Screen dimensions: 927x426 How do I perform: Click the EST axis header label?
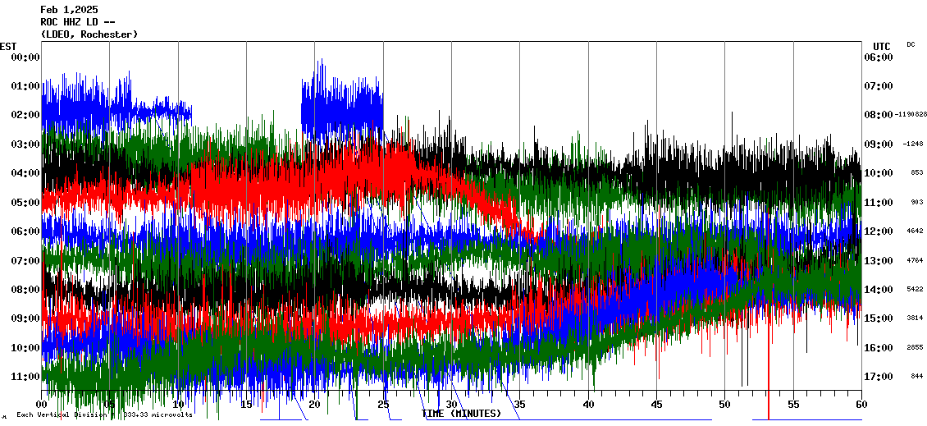point(8,46)
